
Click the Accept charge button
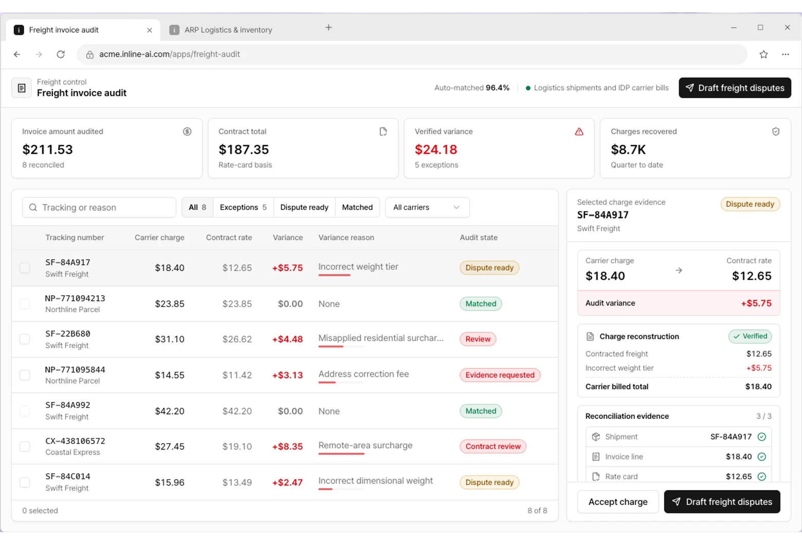pyautogui.click(x=618, y=502)
